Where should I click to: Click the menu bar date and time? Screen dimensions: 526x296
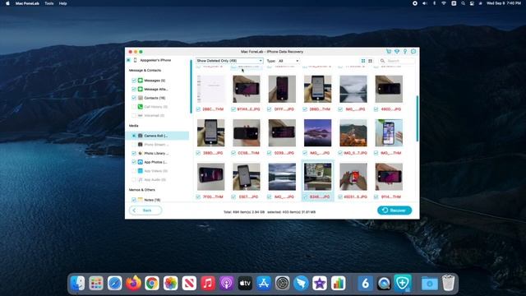[x=504, y=3]
